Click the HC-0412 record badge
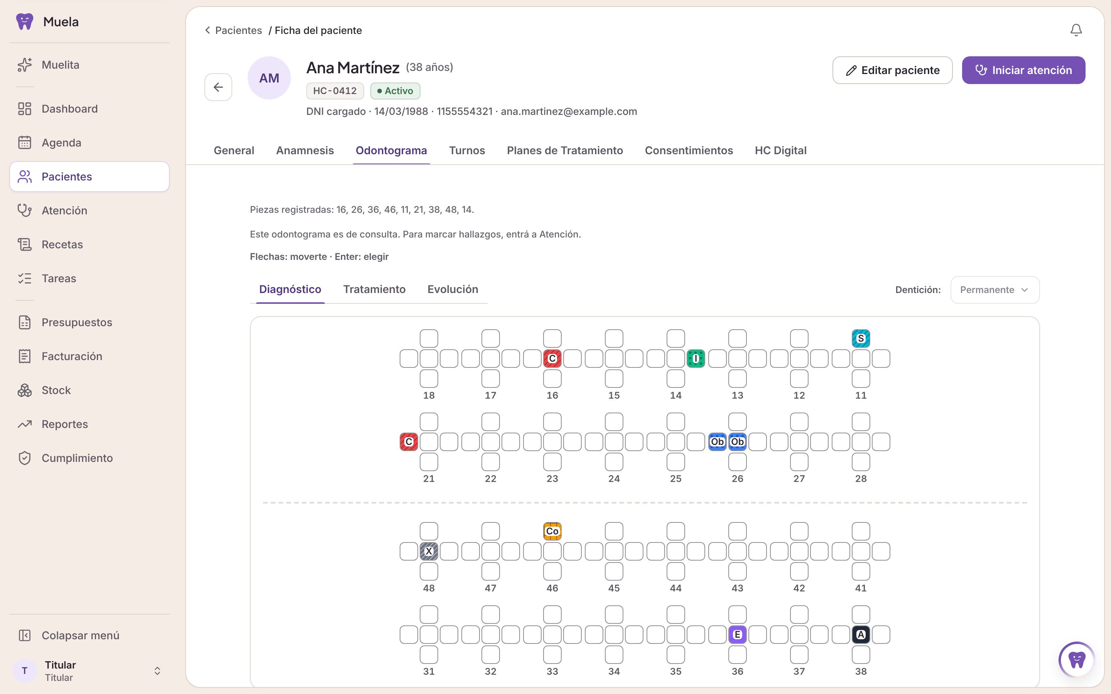This screenshot has width=1111, height=694. click(335, 91)
